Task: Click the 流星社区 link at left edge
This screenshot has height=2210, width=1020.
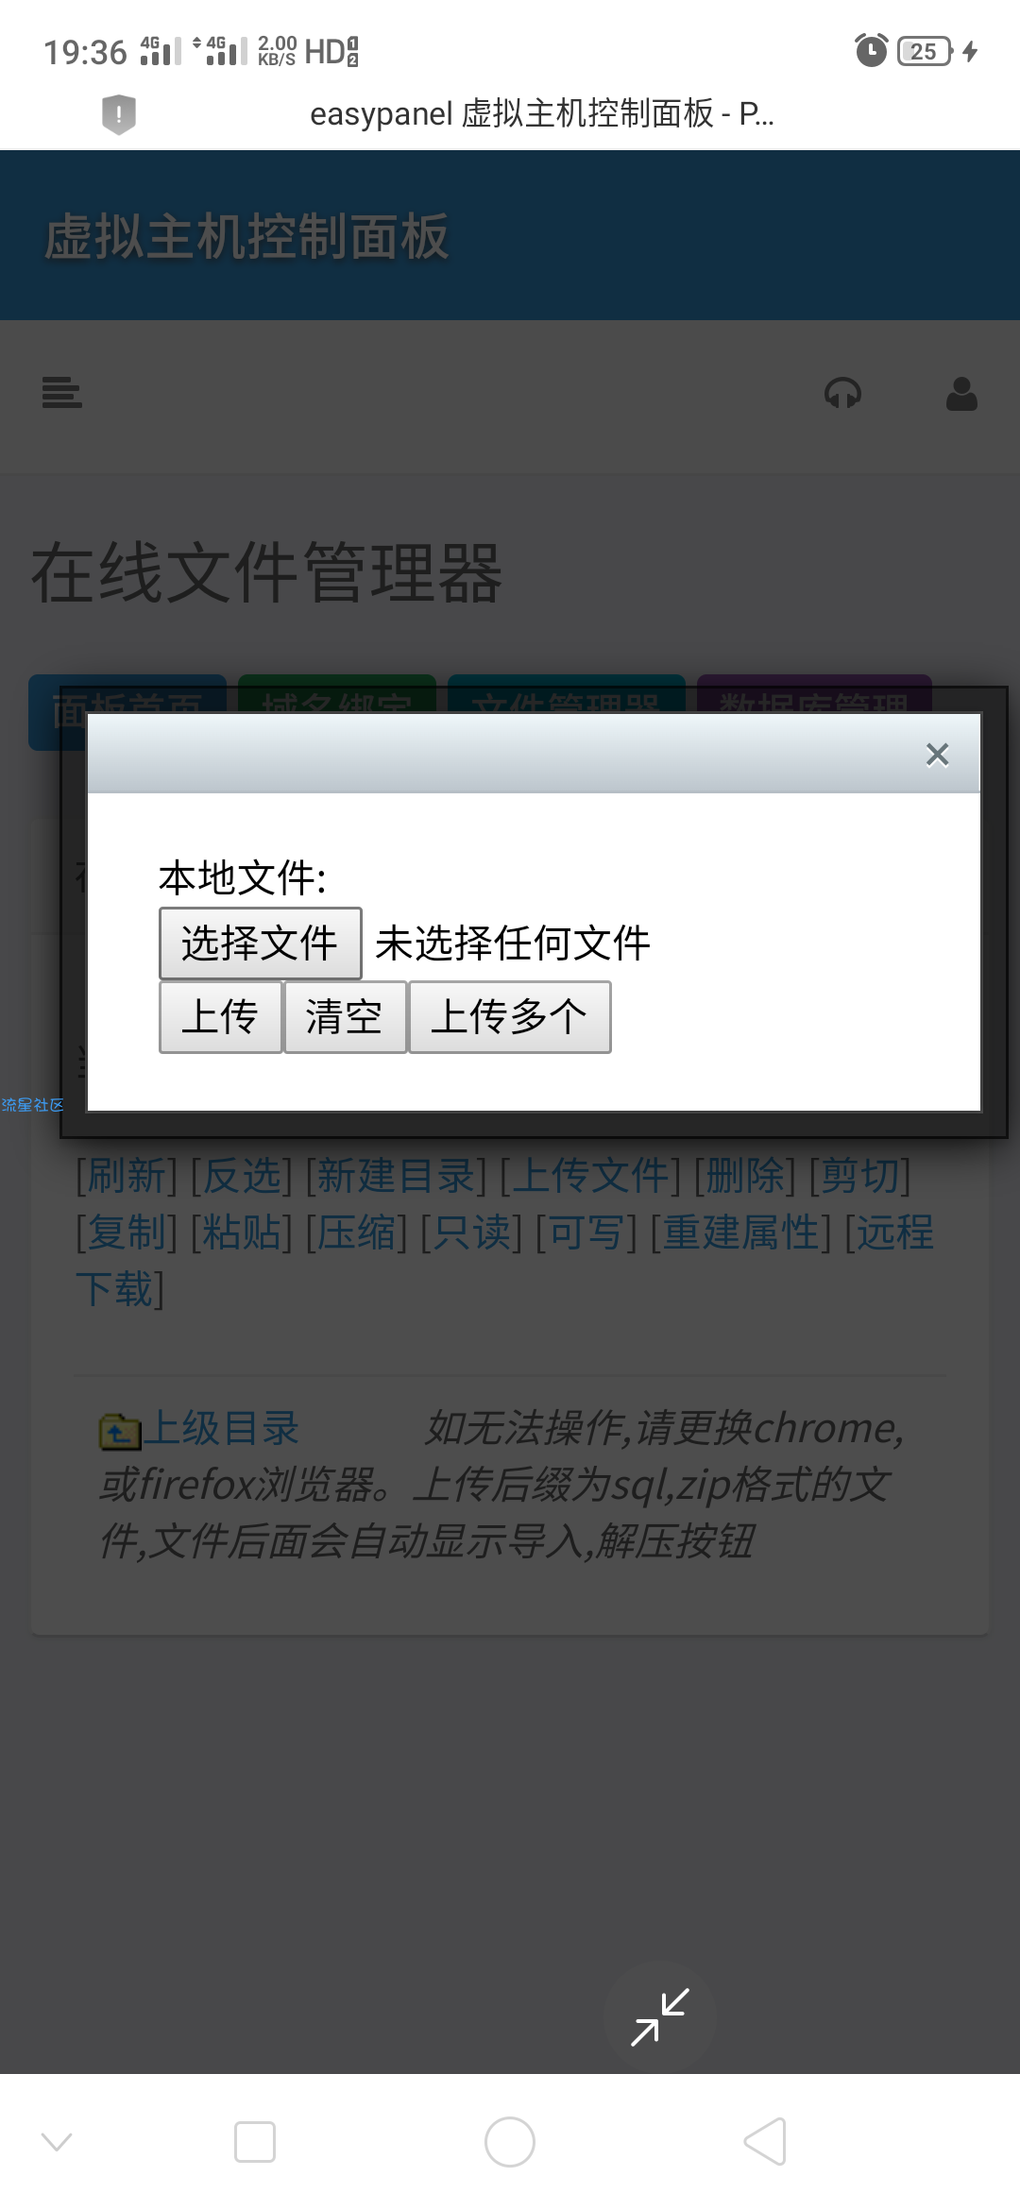Action: coord(32,1105)
